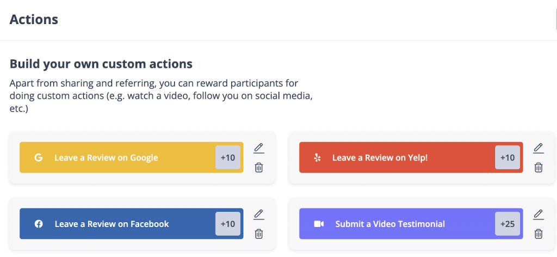Click the +25 points badge on Video Testimonial
557x257 pixels.
pyautogui.click(x=508, y=224)
